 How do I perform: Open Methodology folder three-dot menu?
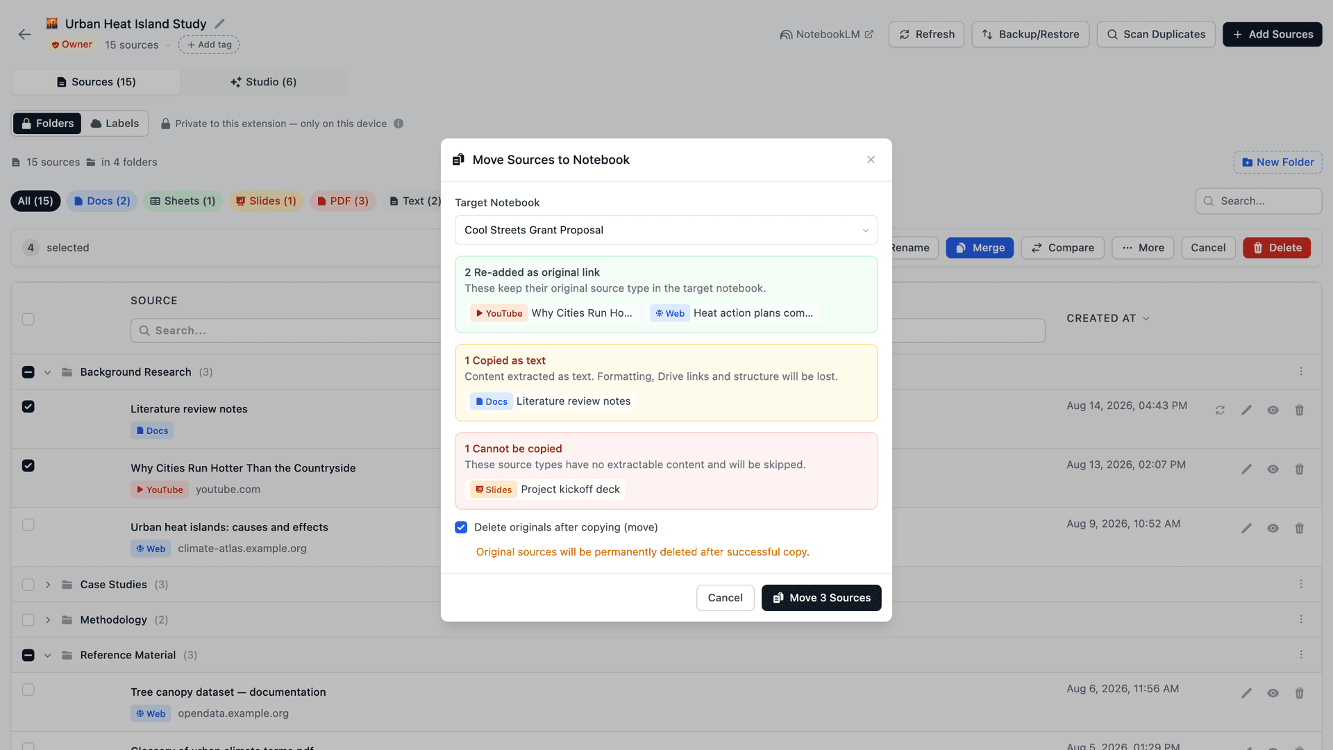pos(1301,619)
